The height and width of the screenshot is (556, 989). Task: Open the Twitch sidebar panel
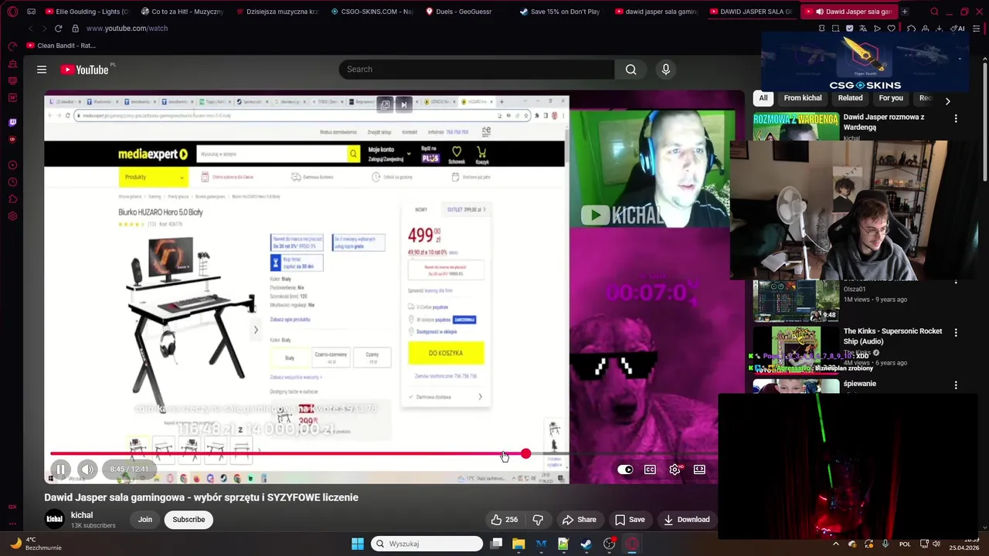click(12, 123)
